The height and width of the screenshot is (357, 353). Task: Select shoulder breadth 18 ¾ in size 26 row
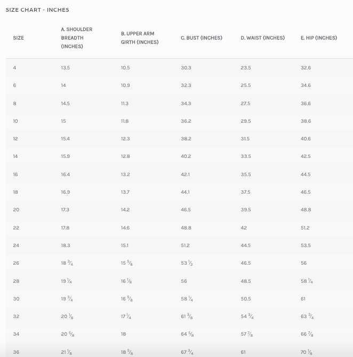[x=67, y=263]
